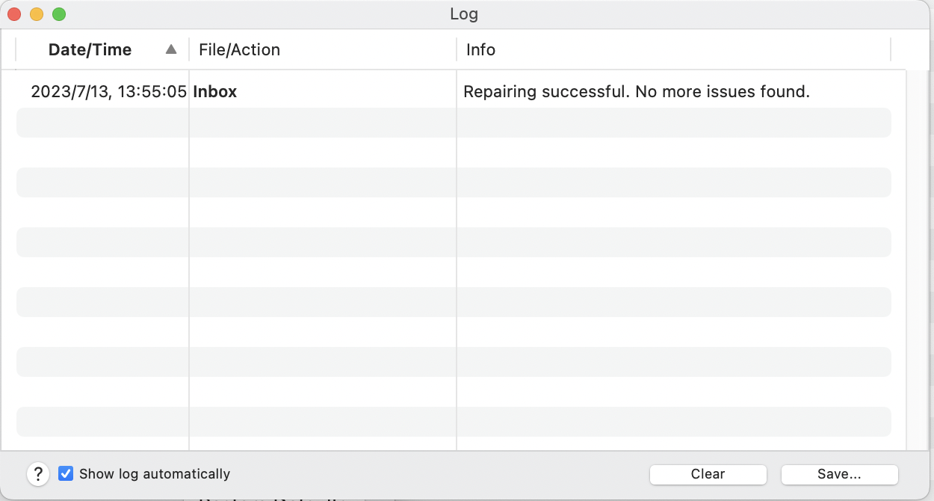Click the timestamp 2023/7/13, 13:55:05
This screenshot has width=934, height=501.
(x=108, y=91)
